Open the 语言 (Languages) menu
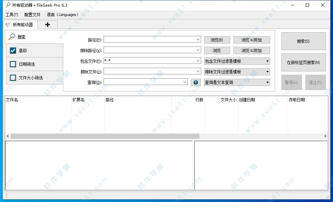Image resolution: width=333 pixels, height=202 pixels. [62, 15]
